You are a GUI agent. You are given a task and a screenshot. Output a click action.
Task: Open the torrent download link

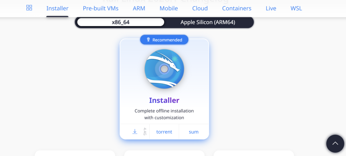tap(164, 132)
